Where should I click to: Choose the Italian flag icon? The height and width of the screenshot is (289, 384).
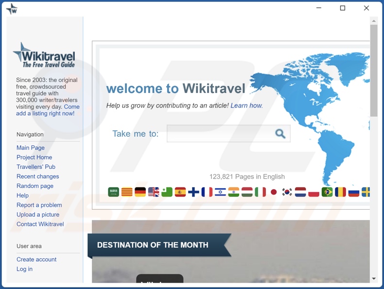point(261,192)
